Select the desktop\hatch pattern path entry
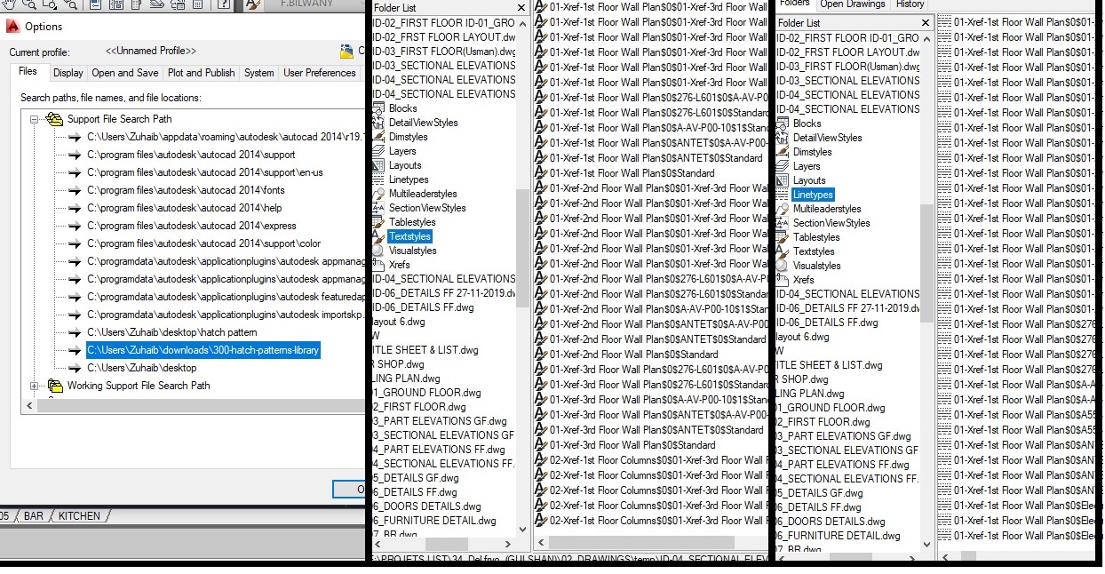Image resolution: width=1105 pixels, height=574 pixels. coord(171,332)
